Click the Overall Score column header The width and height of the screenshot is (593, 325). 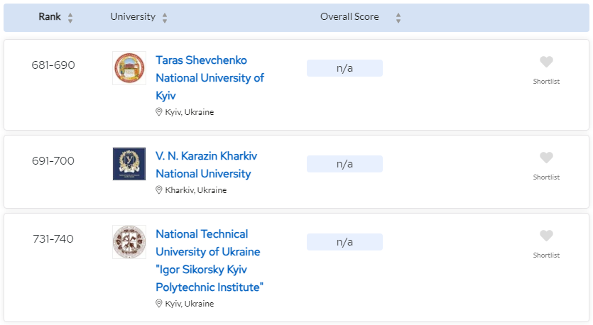[x=349, y=17]
